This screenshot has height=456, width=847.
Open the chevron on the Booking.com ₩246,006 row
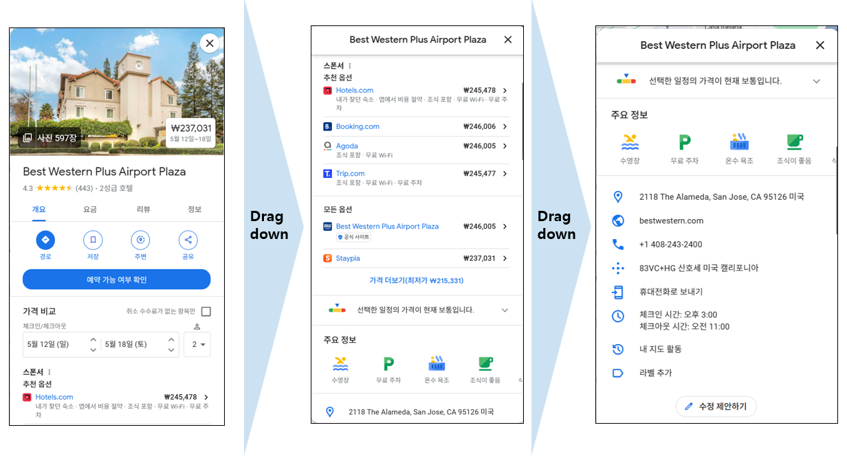coord(505,126)
